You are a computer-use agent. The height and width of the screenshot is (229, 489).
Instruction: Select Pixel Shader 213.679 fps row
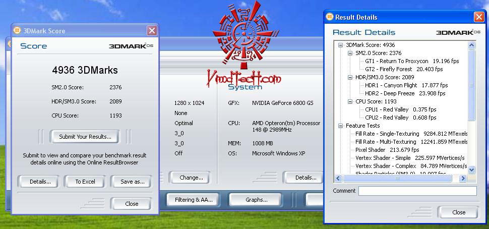(387, 150)
